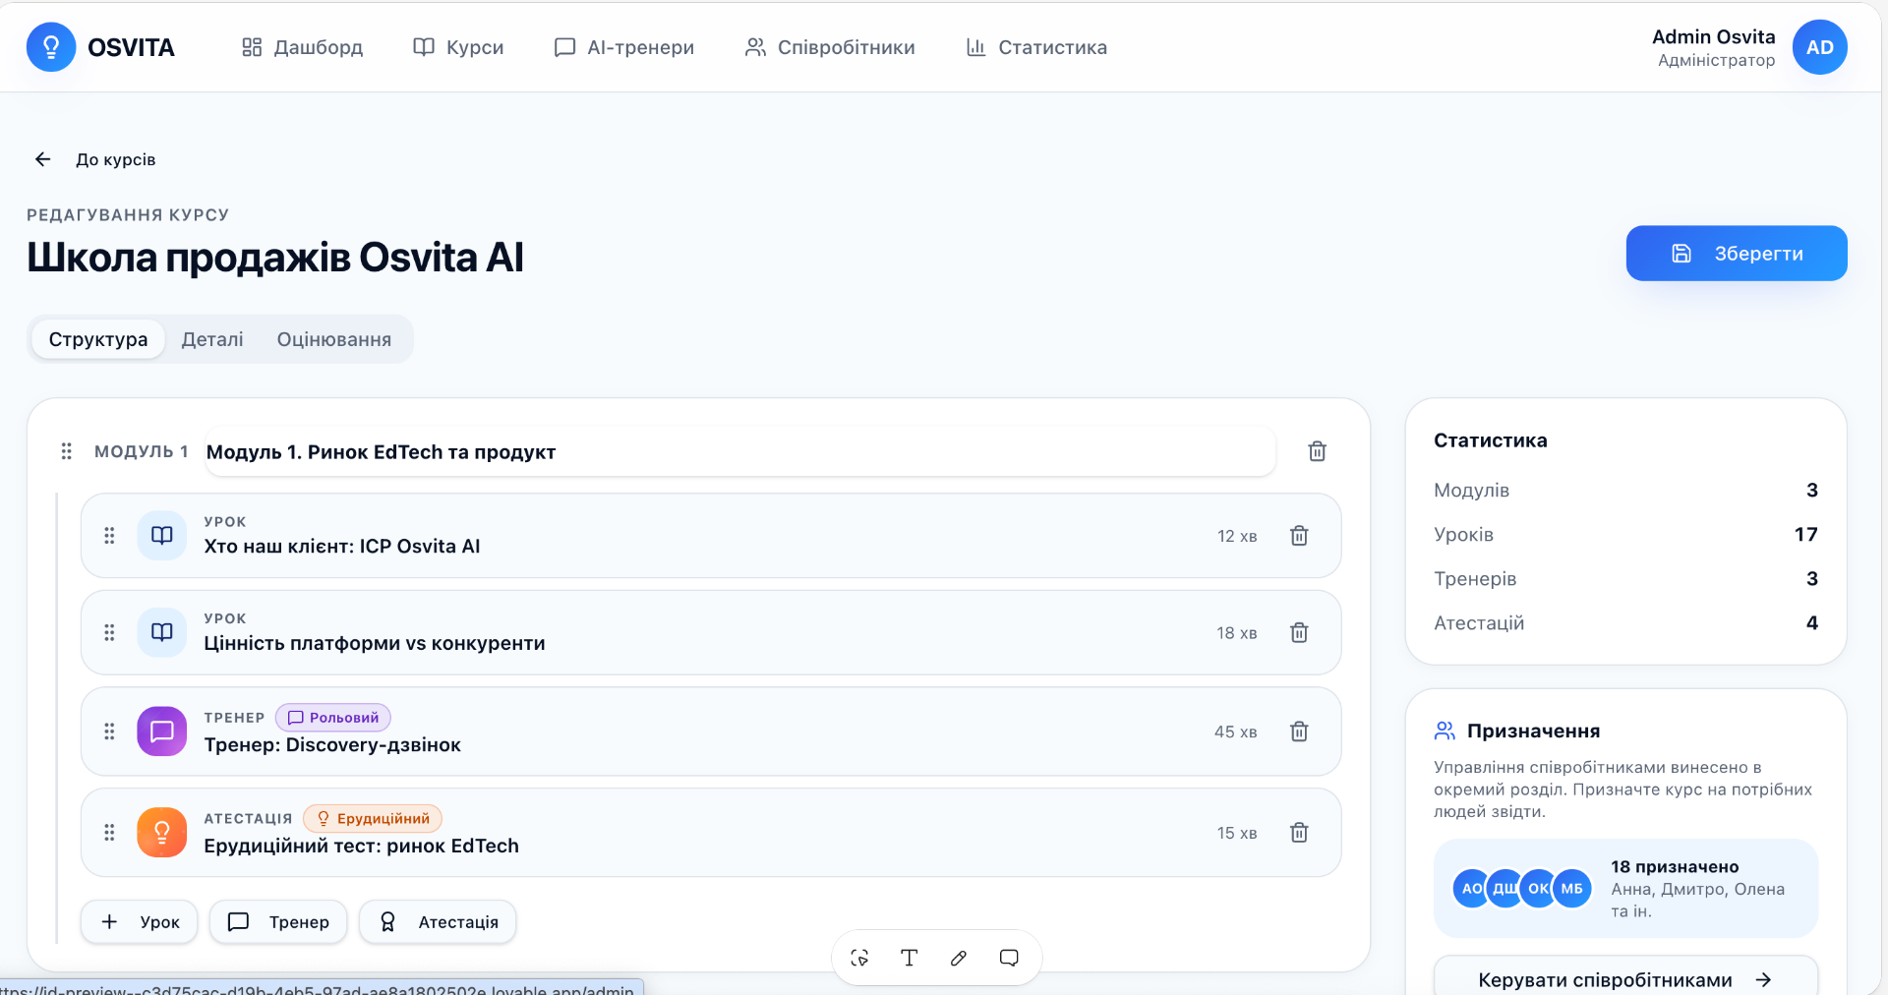The height and width of the screenshot is (995, 1888).
Task: Open Статистика in top navigation
Action: tap(1036, 47)
